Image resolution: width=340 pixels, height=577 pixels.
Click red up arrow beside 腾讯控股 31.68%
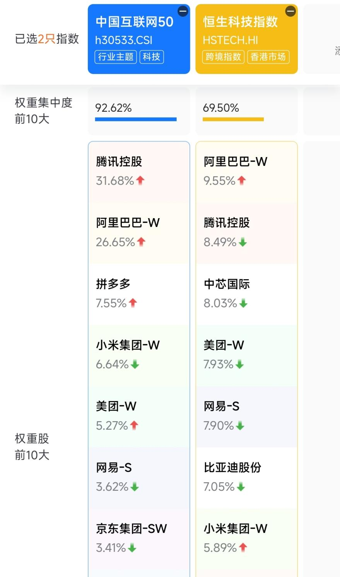point(140,180)
